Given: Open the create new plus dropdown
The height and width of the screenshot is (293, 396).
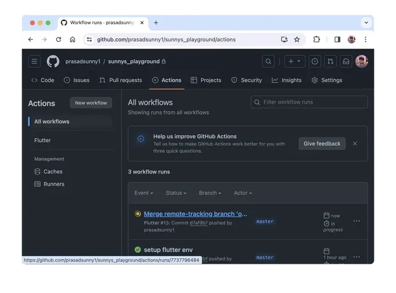Looking at the screenshot, I should pos(294,61).
